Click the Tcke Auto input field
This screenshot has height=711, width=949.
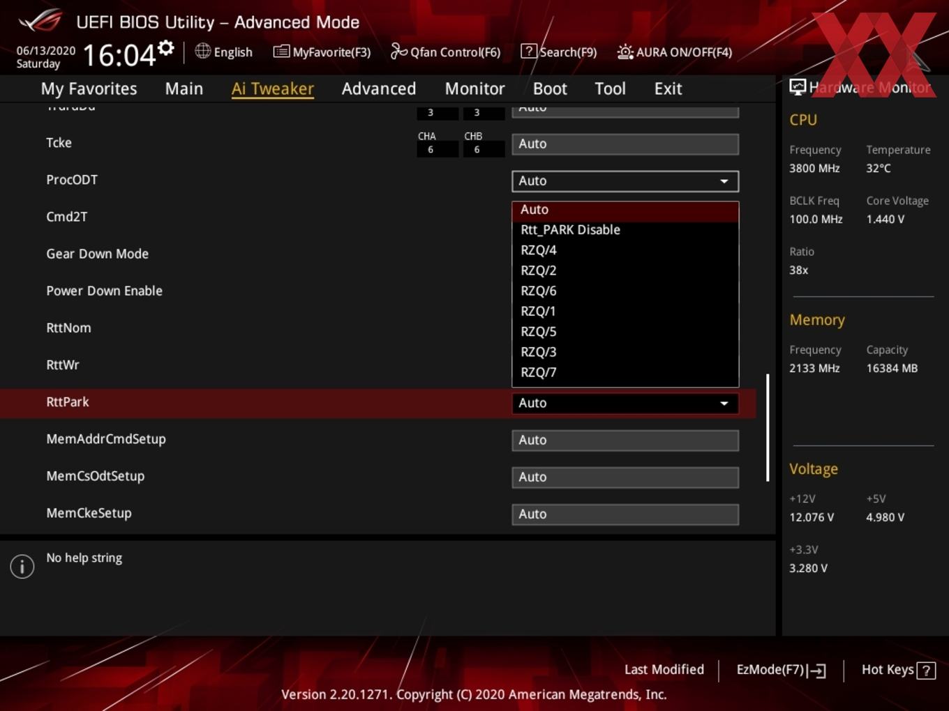point(625,144)
